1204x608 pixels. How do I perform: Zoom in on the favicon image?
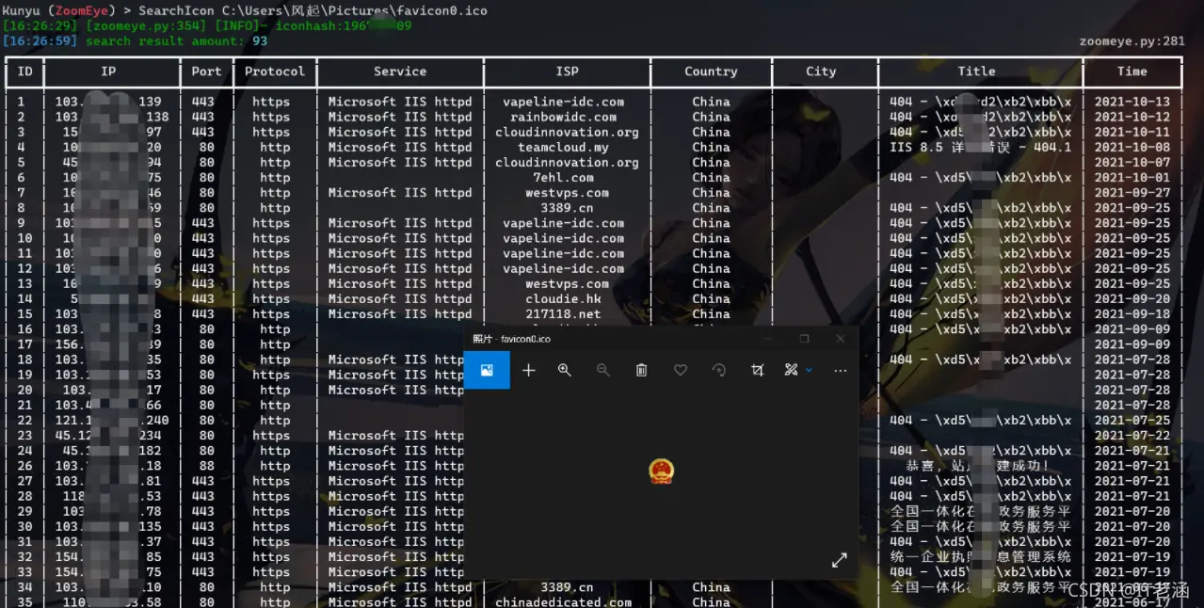pos(565,371)
